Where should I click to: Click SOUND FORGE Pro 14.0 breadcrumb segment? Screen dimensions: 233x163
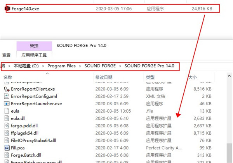tap(150, 66)
